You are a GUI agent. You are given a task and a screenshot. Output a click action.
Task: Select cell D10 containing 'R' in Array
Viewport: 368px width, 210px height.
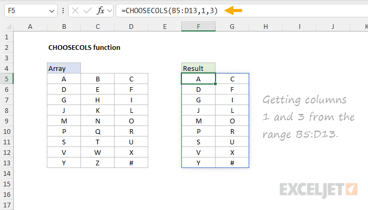coord(131,131)
